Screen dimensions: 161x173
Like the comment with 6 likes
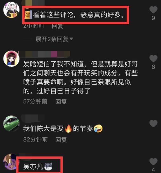tap(153, 59)
